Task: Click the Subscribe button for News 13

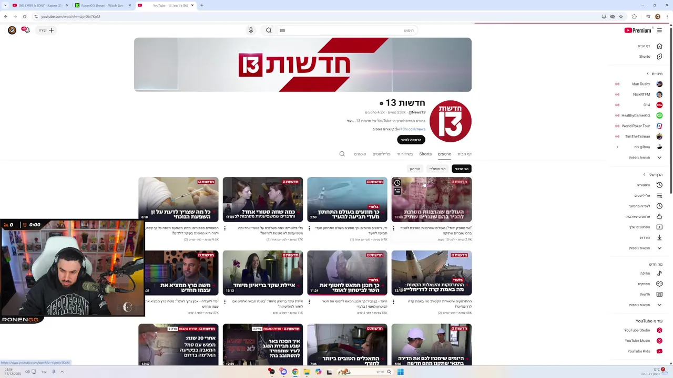Action: point(411,140)
